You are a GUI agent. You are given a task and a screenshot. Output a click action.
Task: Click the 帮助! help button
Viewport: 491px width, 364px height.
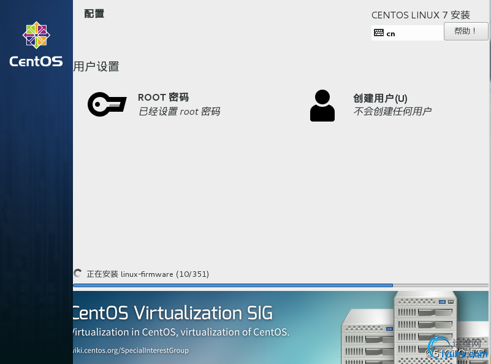(466, 31)
